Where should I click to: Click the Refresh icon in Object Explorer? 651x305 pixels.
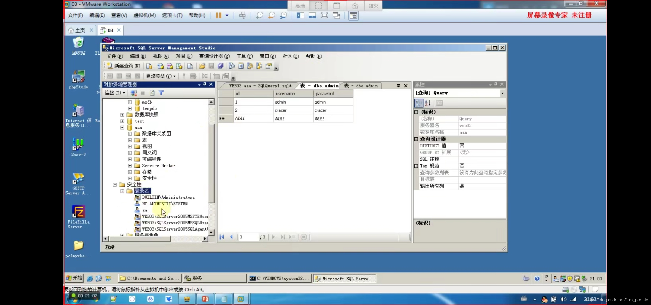(152, 93)
